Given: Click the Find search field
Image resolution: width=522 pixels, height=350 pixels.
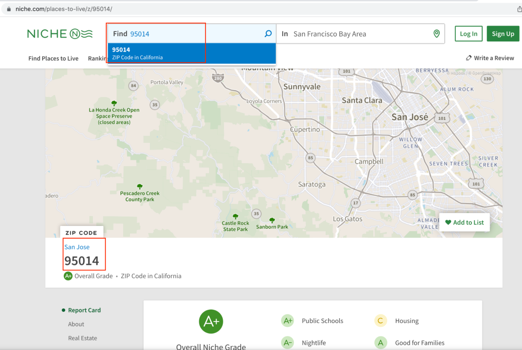Looking at the screenshot, I should point(191,34).
